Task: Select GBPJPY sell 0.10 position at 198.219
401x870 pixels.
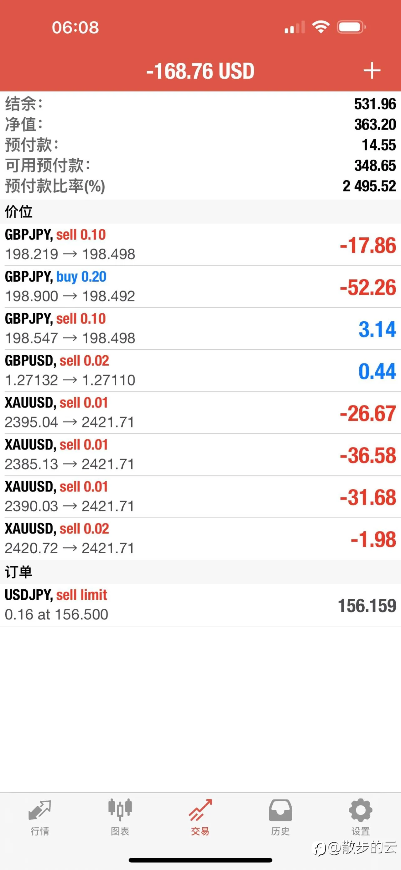Action: coord(200,245)
